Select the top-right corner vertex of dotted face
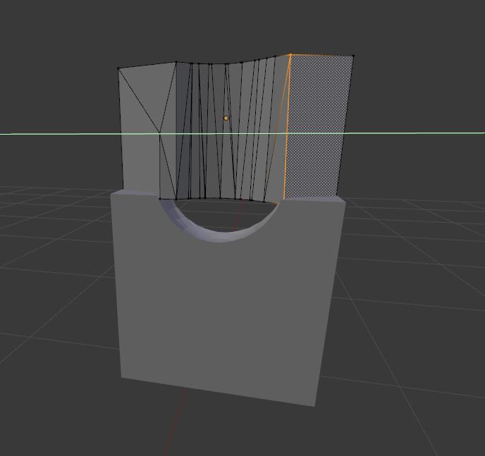 pos(353,56)
